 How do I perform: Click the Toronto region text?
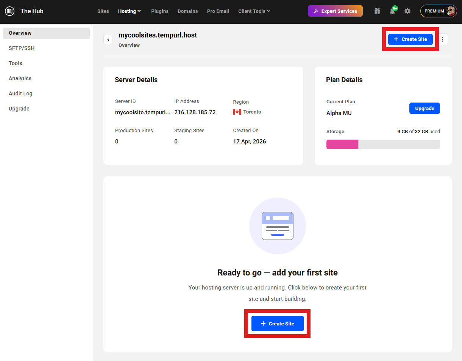tap(252, 112)
